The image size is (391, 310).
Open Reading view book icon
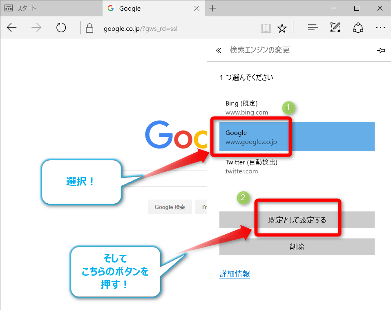266,28
